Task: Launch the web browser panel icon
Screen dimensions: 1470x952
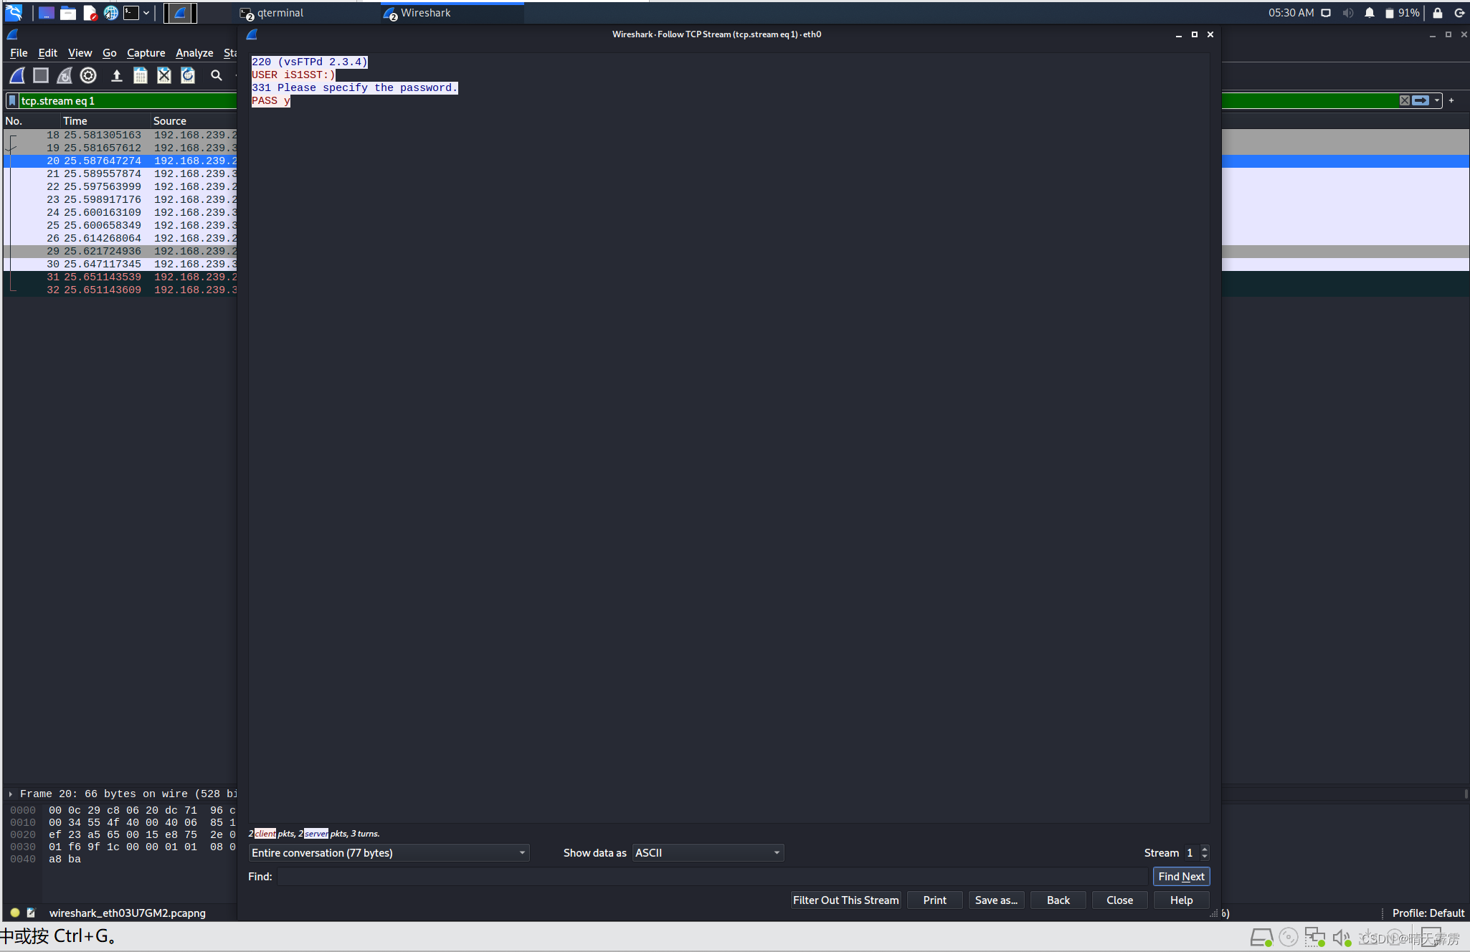Action: (111, 13)
